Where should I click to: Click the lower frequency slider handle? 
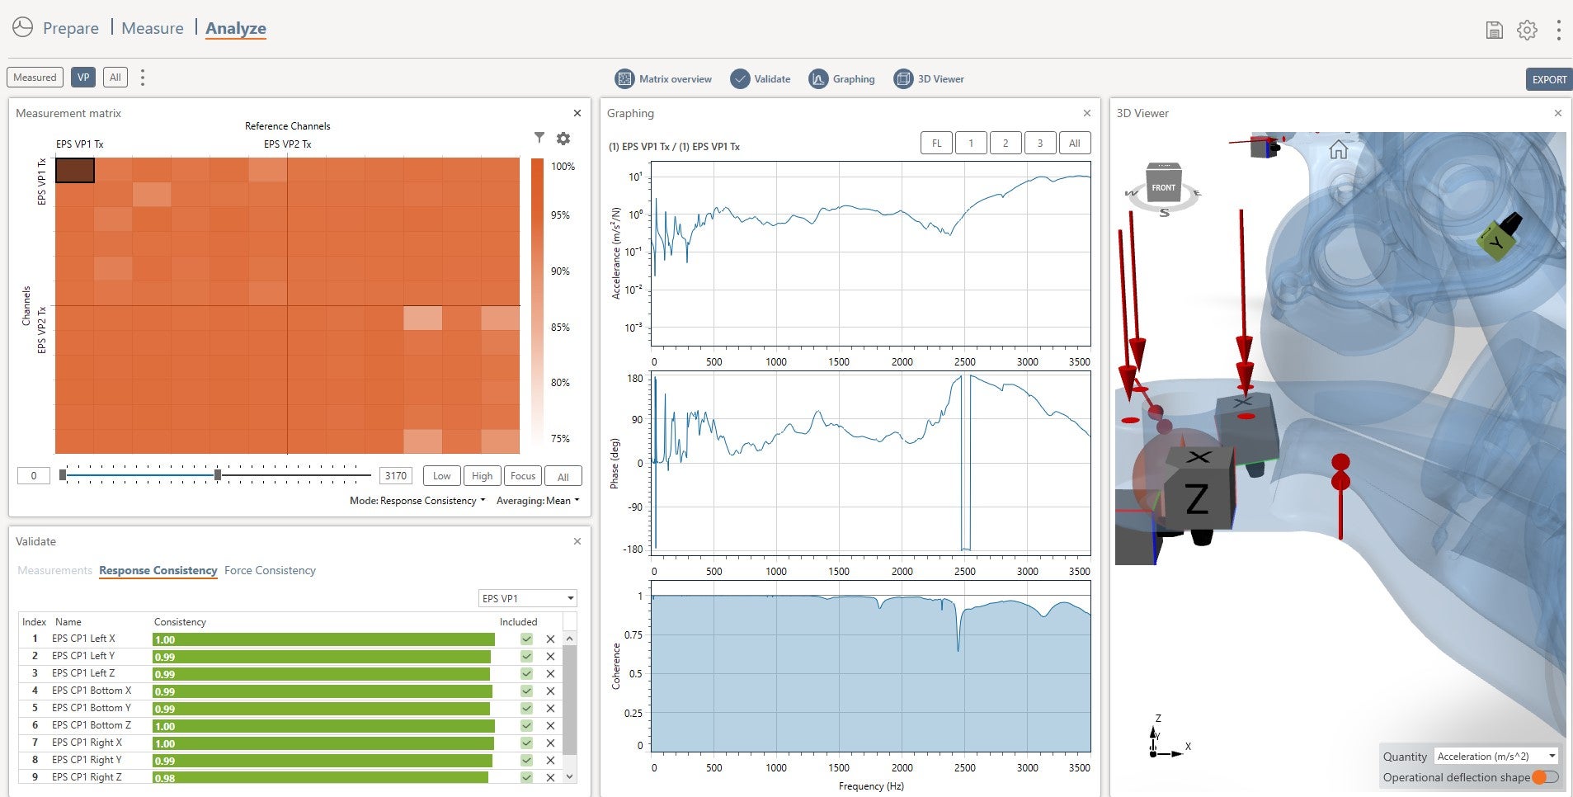coord(63,475)
